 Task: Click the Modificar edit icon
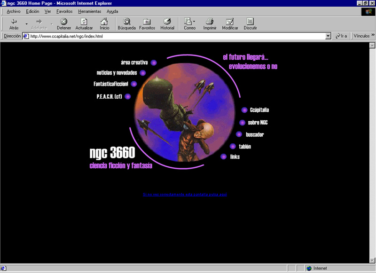coord(230,21)
